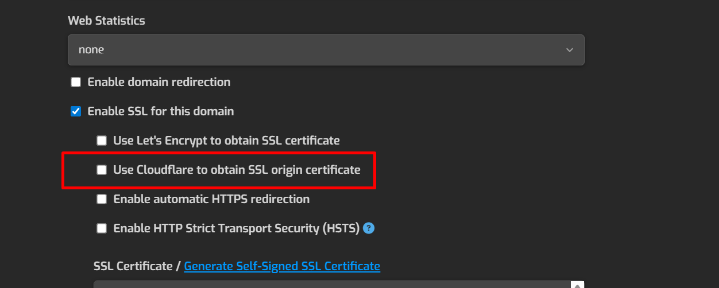Click the Web Statistics dropdown chevron arrow
The image size is (719, 288).
569,50
